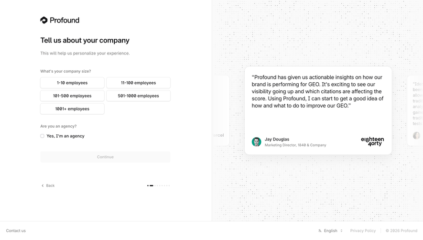Choose 501-1000 employees option
Viewport: 423px width, 240px height.
139,96
